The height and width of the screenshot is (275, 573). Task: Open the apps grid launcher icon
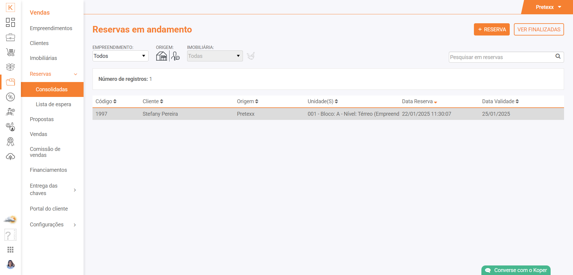pos(10,250)
